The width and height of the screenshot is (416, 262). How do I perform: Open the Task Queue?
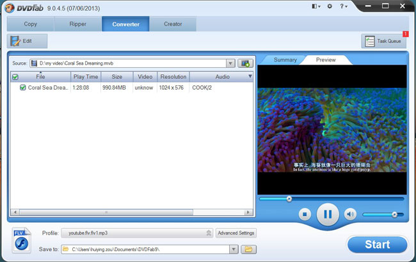[x=383, y=41]
